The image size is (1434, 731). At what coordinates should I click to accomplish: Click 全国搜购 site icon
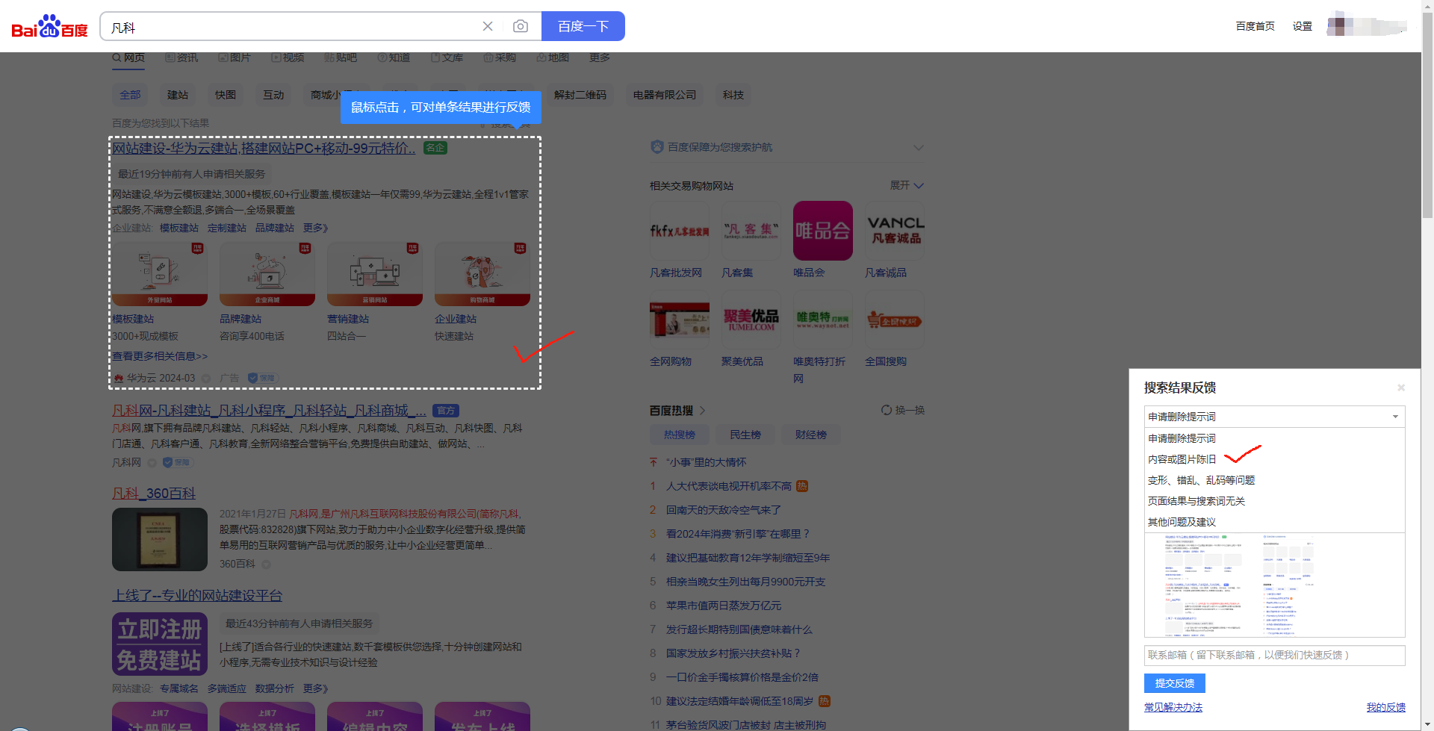point(895,320)
